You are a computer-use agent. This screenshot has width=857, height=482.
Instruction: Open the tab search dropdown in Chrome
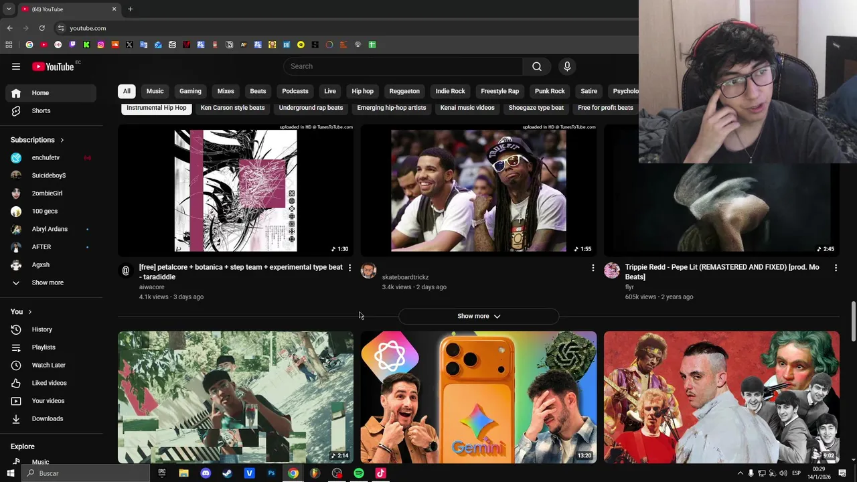[x=9, y=9]
